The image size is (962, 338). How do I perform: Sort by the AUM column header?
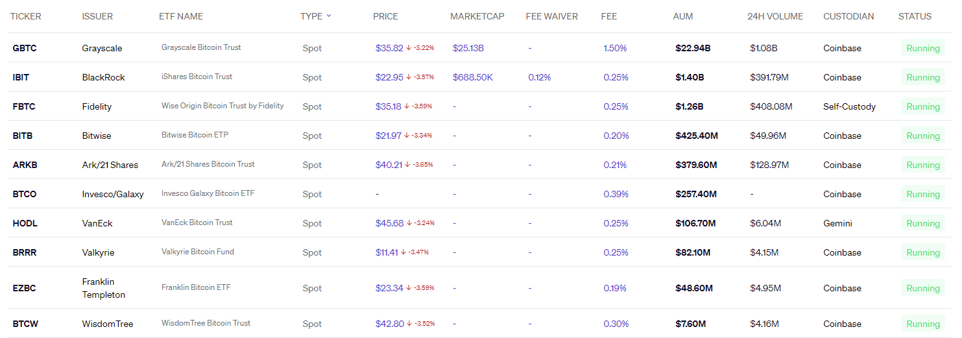683,16
